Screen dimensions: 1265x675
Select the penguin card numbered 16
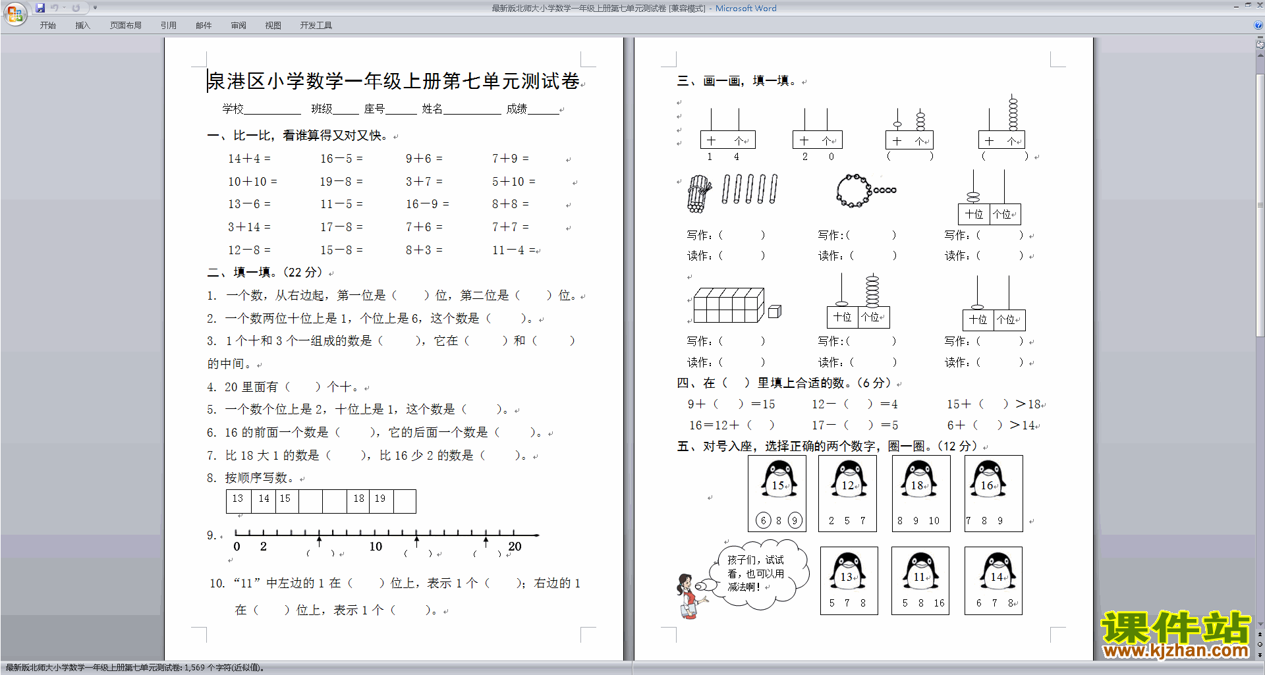click(994, 493)
